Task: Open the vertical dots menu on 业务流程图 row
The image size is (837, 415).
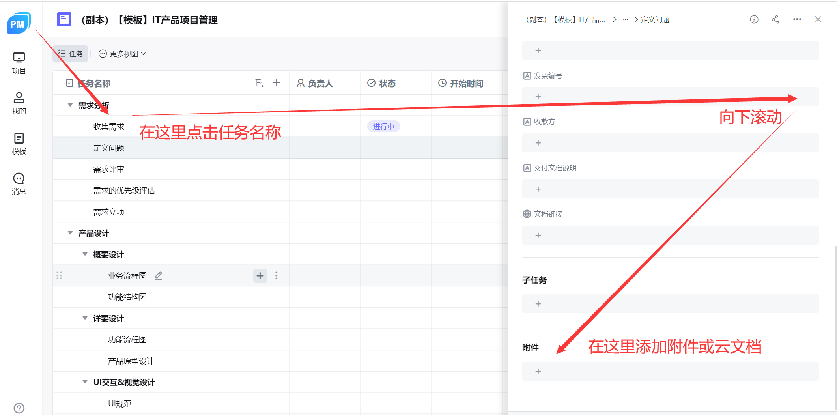Action: [276, 276]
